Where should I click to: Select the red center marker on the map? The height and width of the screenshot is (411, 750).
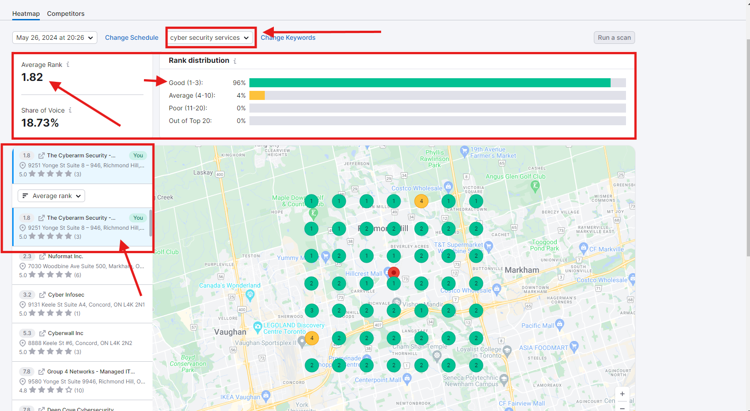[x=393, y=272]
